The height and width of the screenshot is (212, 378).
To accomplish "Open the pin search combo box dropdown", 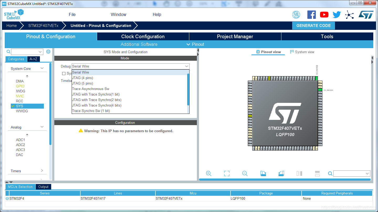I will [x=367, y=174].
